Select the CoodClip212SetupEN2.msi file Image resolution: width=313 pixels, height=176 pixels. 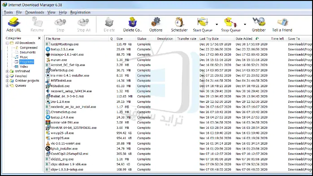(x=70, y=154)
